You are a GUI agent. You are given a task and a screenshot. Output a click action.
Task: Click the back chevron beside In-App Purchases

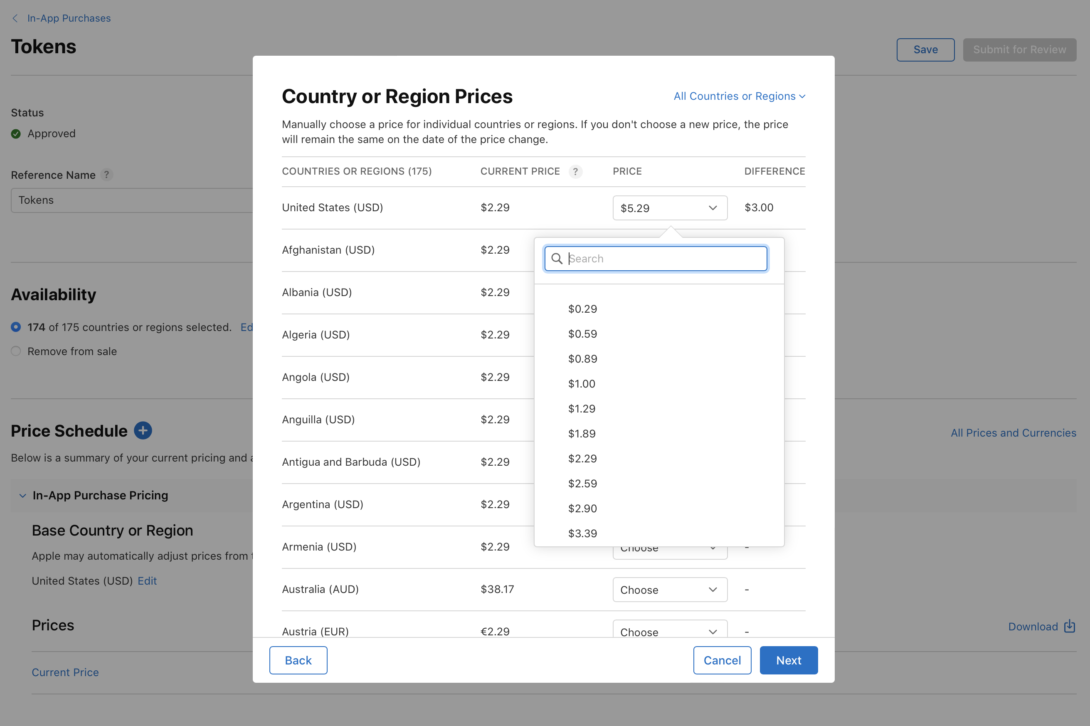15,18
